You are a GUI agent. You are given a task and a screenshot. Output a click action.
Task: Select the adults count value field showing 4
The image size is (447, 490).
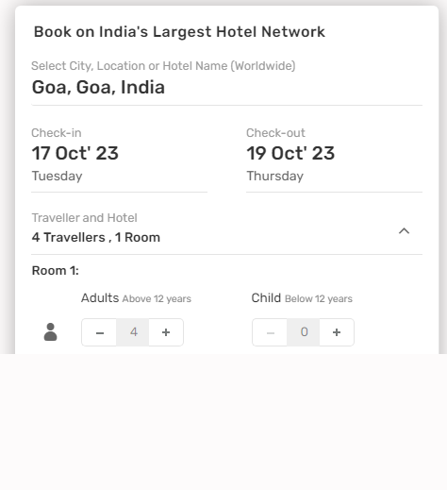(133, 332)
